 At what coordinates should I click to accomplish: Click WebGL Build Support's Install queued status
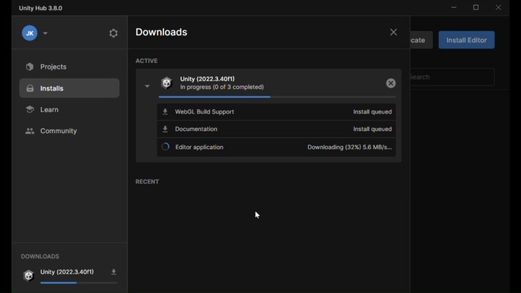pyautogui.click(x=373, y=111)
